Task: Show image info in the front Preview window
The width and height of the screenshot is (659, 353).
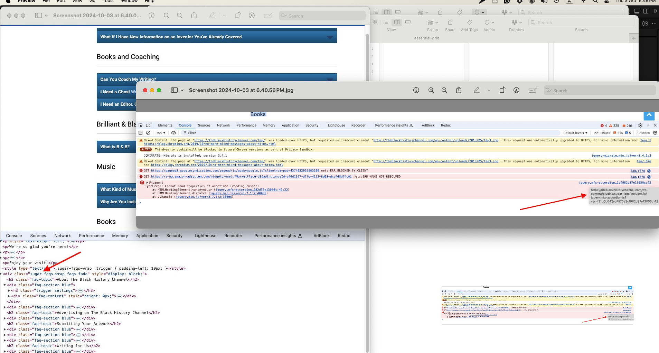Action: pyautogui.click(x=416, y=90)
